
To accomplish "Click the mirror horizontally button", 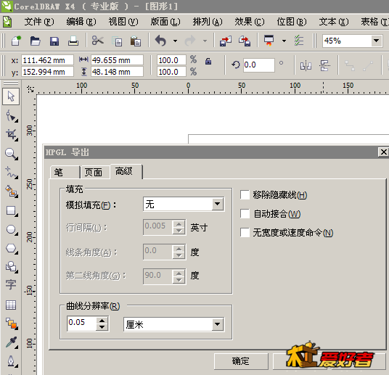I will point(306,66).
